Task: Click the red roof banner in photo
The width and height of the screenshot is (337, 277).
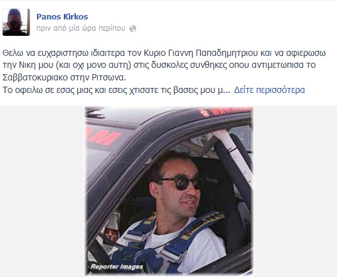Action: coord(226,111)
